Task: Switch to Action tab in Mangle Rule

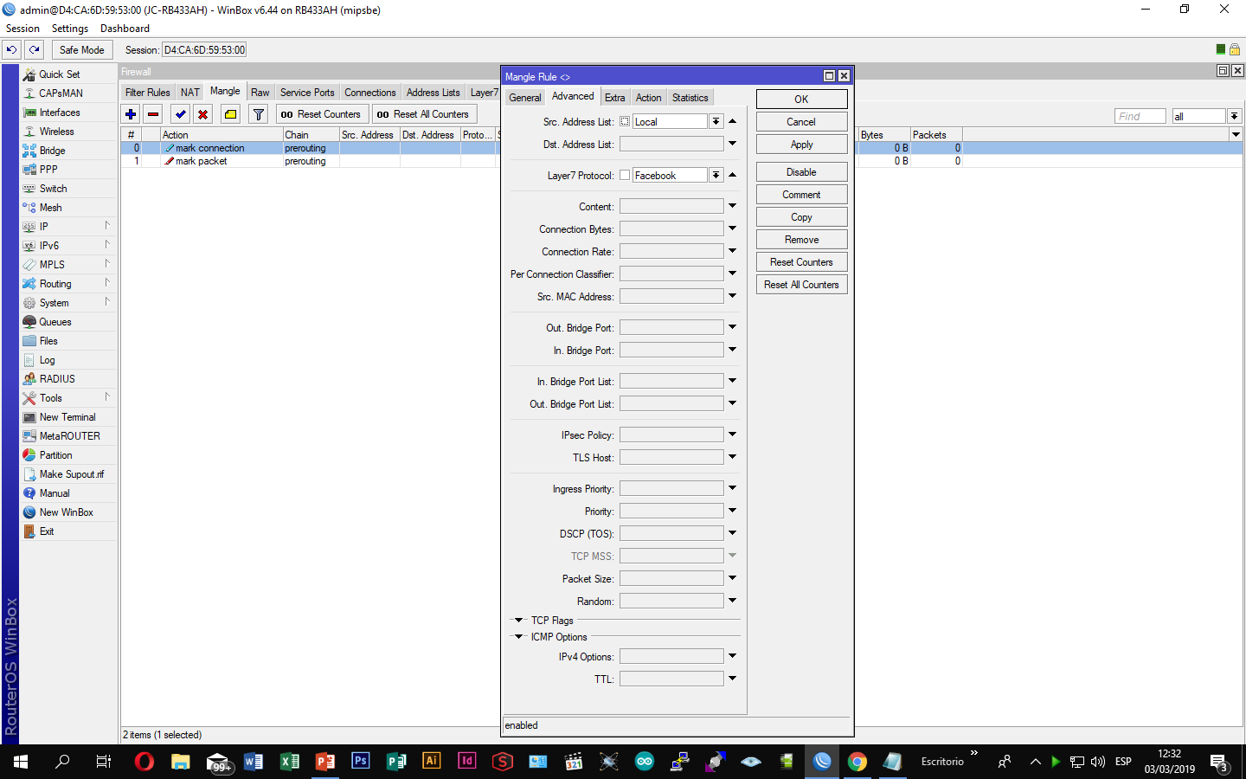Action: 649,98
